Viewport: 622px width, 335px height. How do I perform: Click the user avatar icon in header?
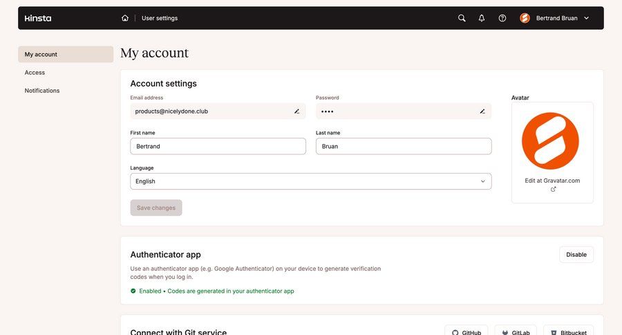(525, 18)
